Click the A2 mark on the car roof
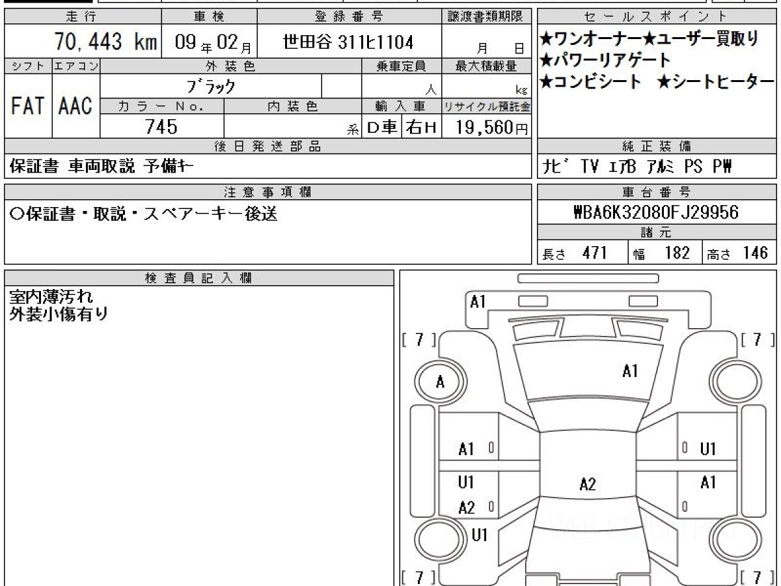 point(588,484)
